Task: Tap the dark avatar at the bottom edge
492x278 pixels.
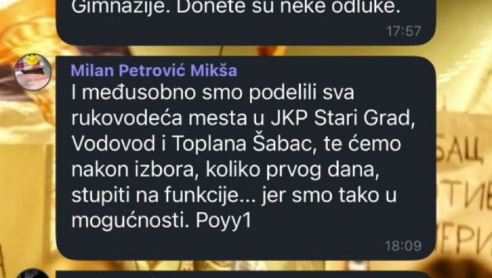Action: [x=33, y=273]
